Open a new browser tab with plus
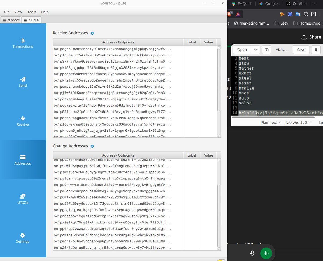 315,4
